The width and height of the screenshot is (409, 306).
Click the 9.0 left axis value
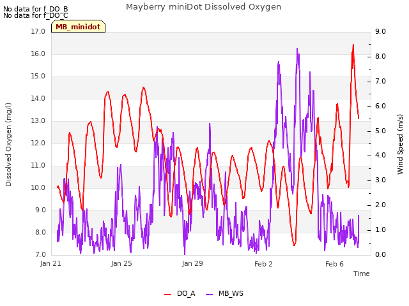pyautogui.click(x=40, y=210)
